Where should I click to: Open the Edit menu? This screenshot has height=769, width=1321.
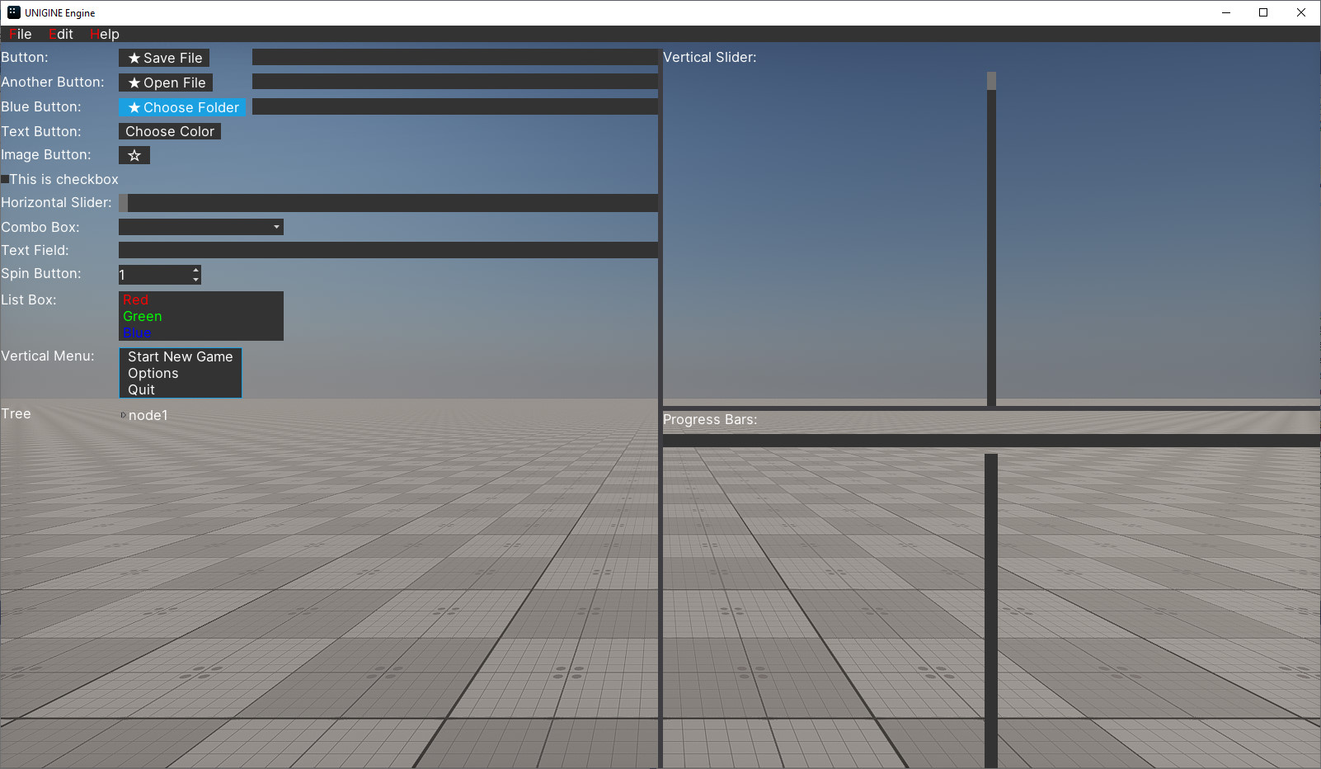tap(61, 34)
